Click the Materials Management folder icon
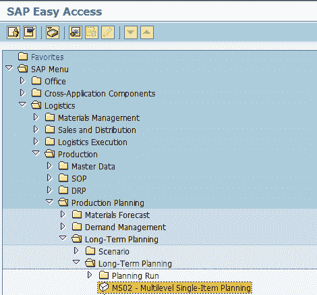This screenshot has height=295, width=317. tap(50, 117)
